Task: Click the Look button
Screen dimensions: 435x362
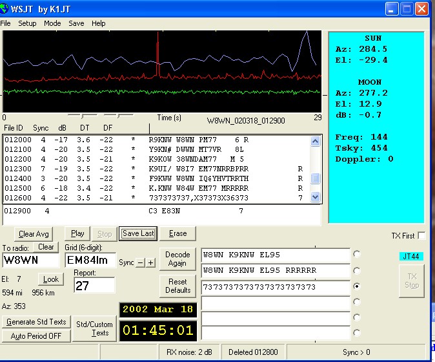Action: 51,279
